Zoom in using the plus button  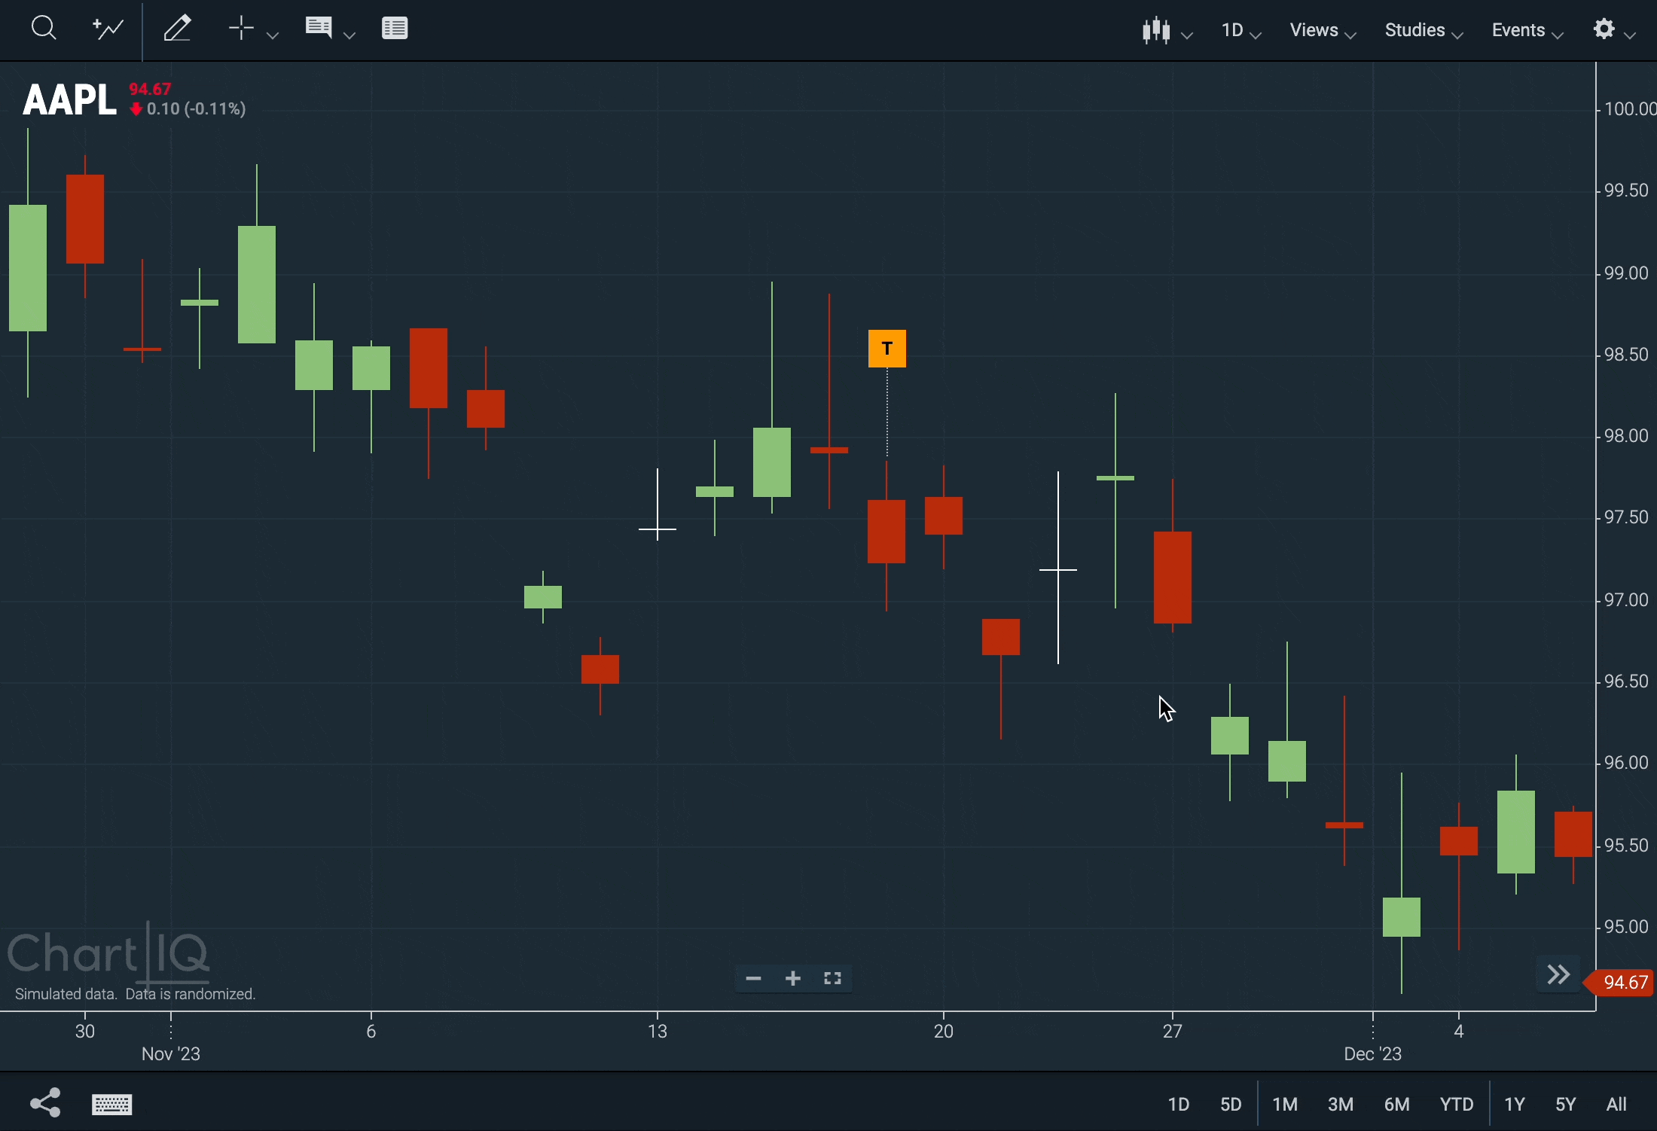point(792,978)
